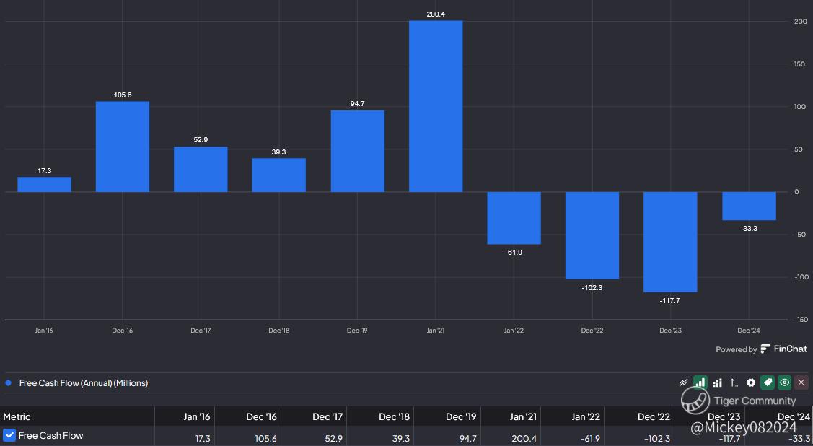Click the Dec '18 bar of 39.3
813x446 pixels.
(x=279, y=175)
